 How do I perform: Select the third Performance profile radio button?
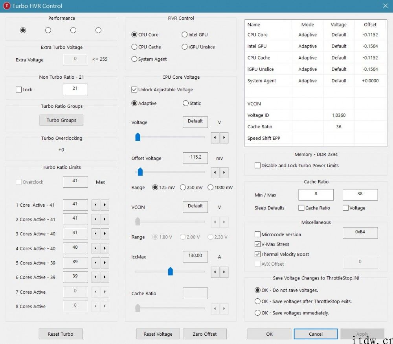click(x=73, y=30)
